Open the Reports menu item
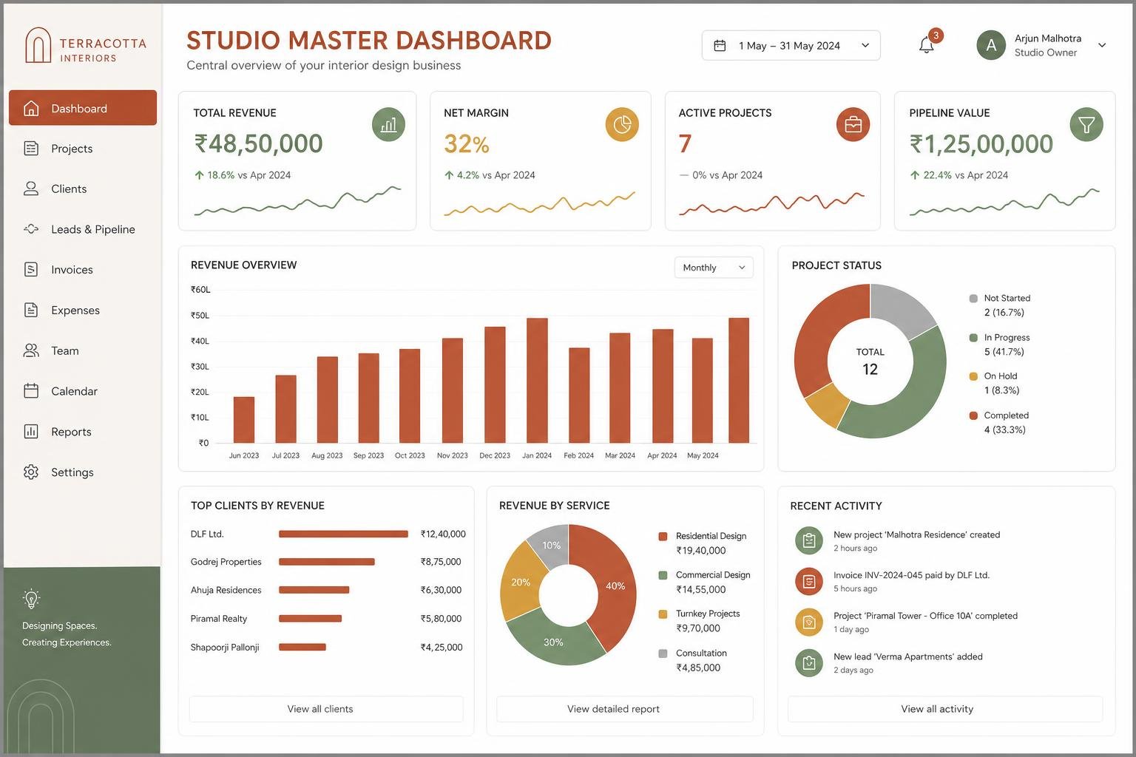This screenshot has height=757, width=1136. [x=83, y=431]
